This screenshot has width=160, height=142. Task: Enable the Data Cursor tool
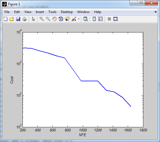pyautogui.click(x=67, y=19)
